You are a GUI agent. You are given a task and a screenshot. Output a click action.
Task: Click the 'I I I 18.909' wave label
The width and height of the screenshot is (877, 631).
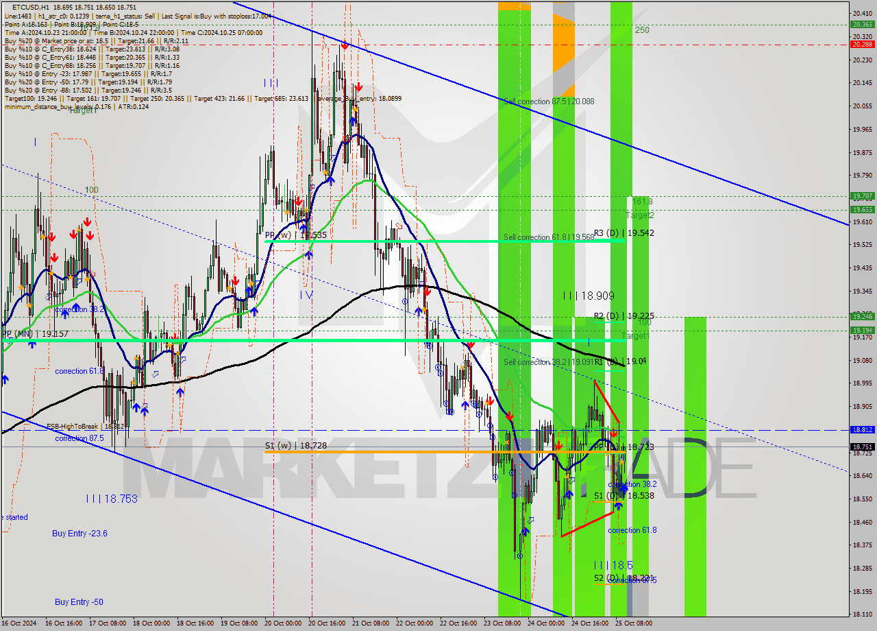click(588, 296)
